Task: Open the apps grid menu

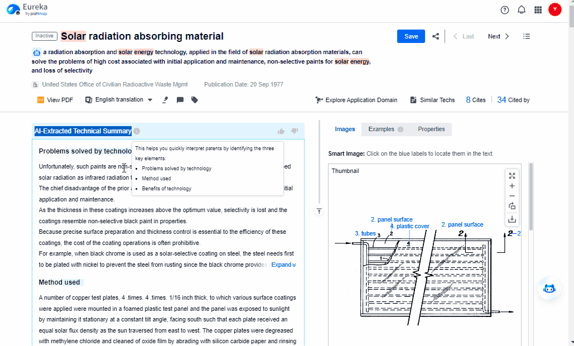Action: point(538,9)
